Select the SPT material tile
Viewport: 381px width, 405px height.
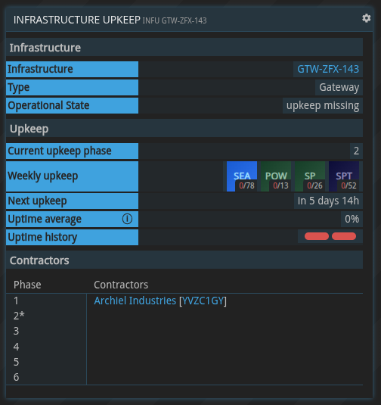pyautogui.click(x=344, y=176)
